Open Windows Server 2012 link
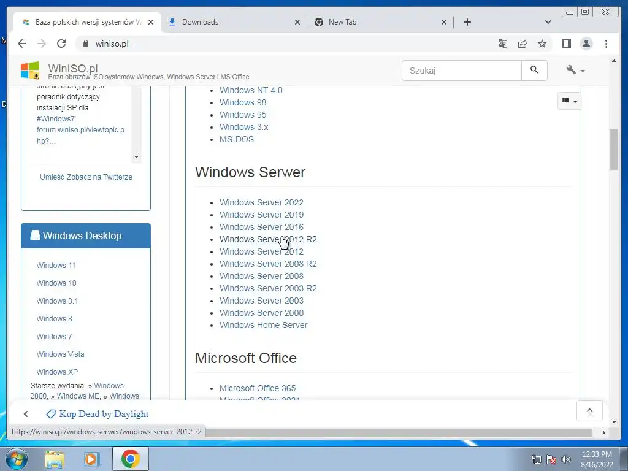Viewport: 628px width, 471px height. pos(261,251)
